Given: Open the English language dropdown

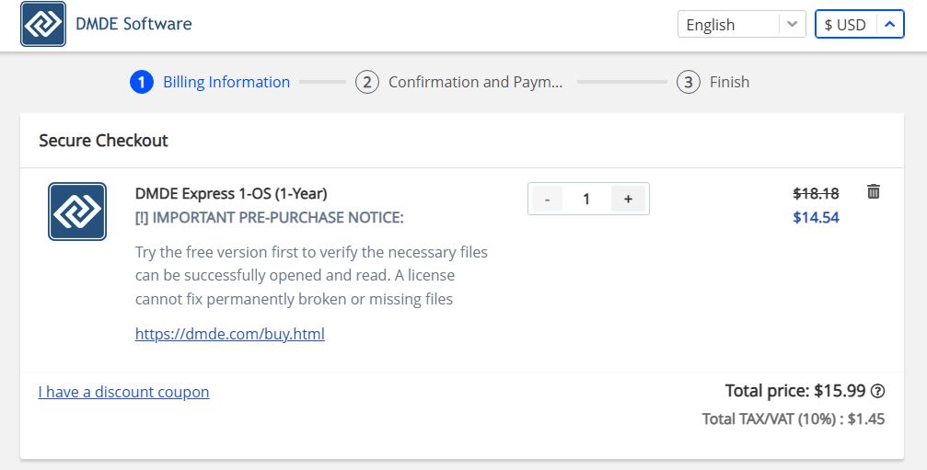Looking at the screenshot, I should click(741, 25).
